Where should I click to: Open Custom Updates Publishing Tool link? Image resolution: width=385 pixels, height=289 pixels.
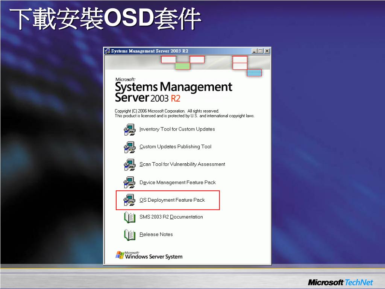[x=175, y=147]
